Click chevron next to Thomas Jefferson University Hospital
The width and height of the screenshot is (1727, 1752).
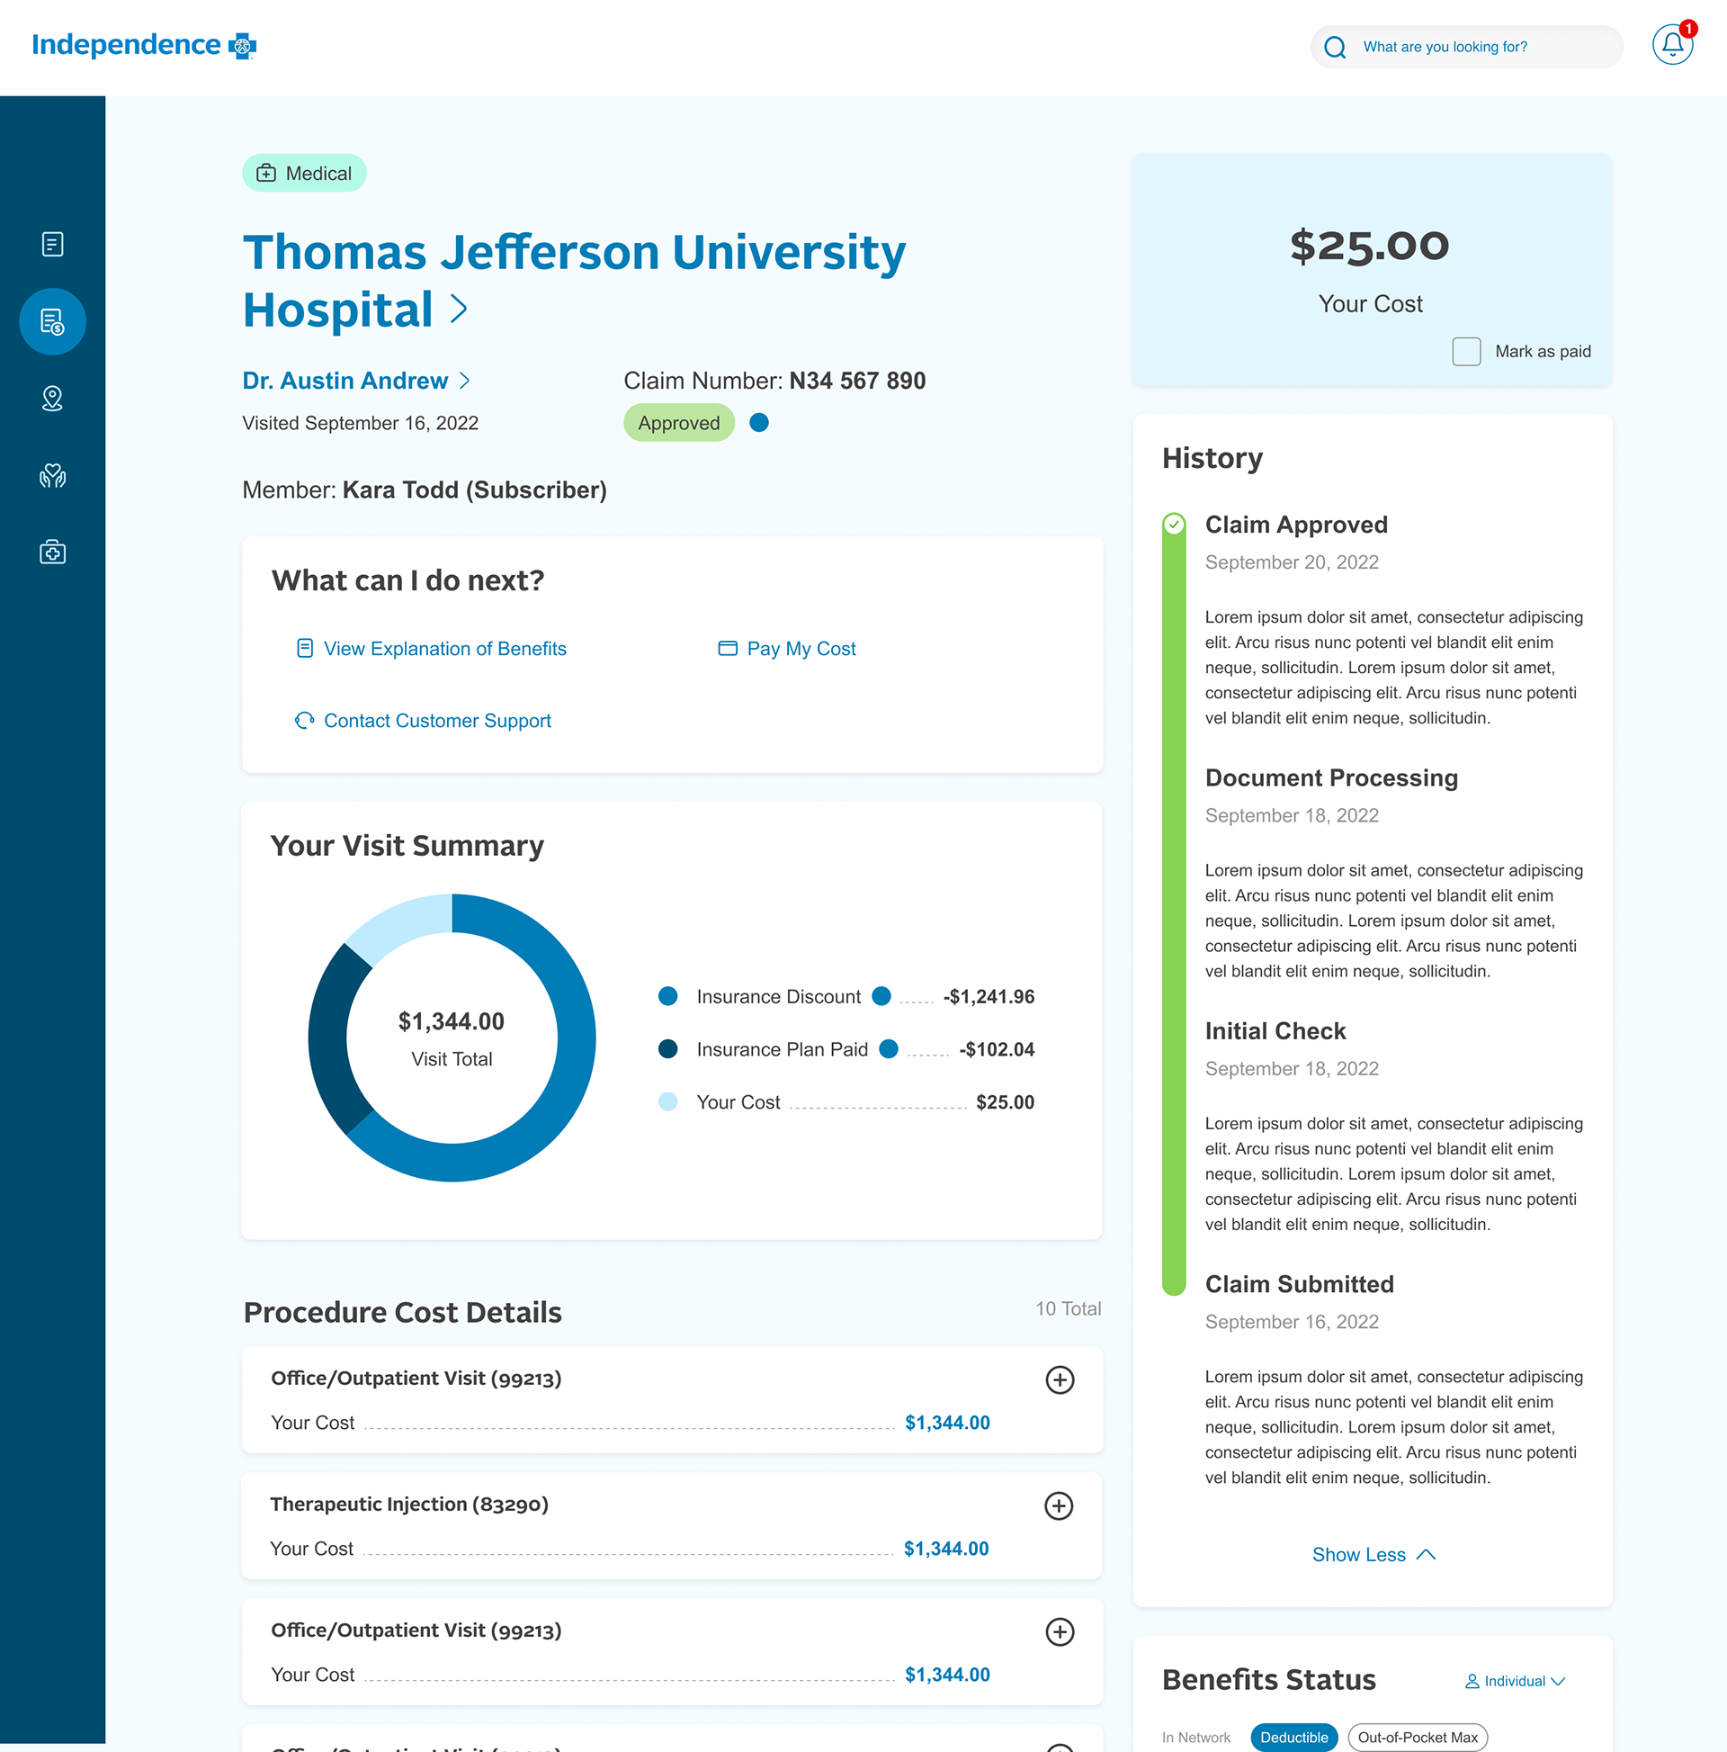459,310
